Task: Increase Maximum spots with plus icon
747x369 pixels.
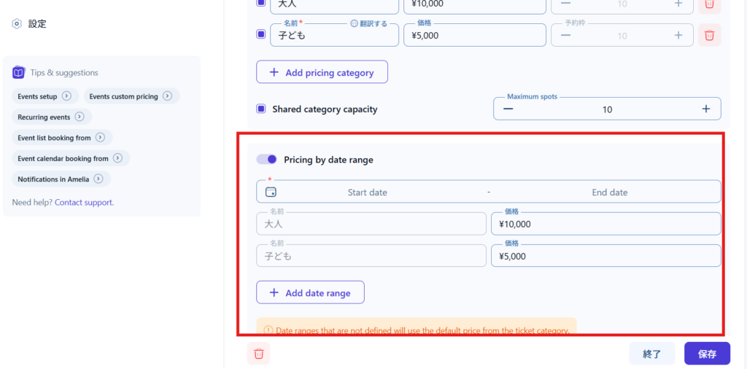Action: (x=705, y=109)
